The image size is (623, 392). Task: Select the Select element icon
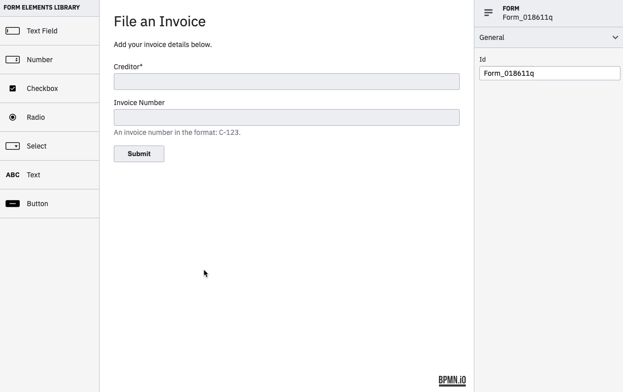[13, 146]
